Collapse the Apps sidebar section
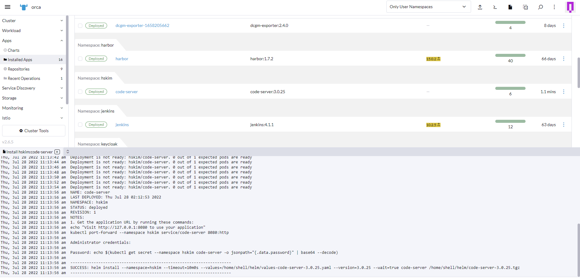This screenshot has height=278, width=580. (33, 41)
